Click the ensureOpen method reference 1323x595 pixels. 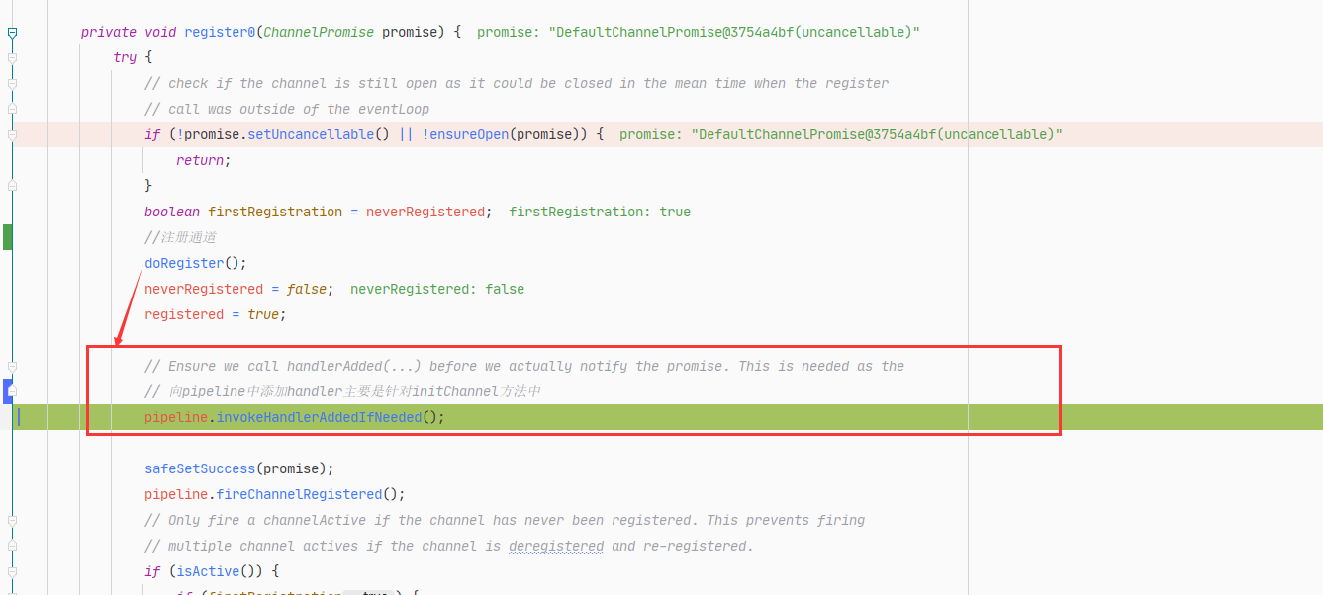[469, 134]
